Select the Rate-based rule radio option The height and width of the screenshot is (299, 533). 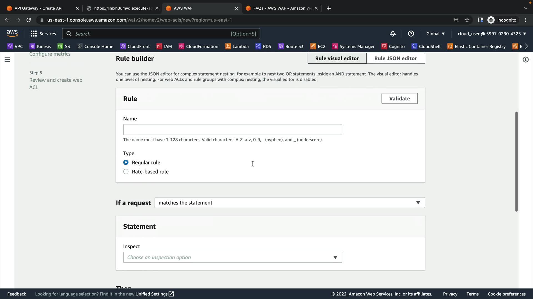click(x=126, y=172)
